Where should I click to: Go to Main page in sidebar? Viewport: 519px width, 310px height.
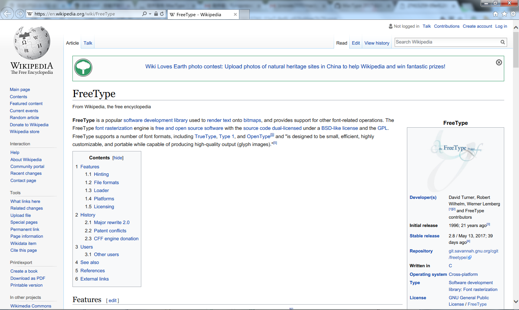tap(20, 90)
